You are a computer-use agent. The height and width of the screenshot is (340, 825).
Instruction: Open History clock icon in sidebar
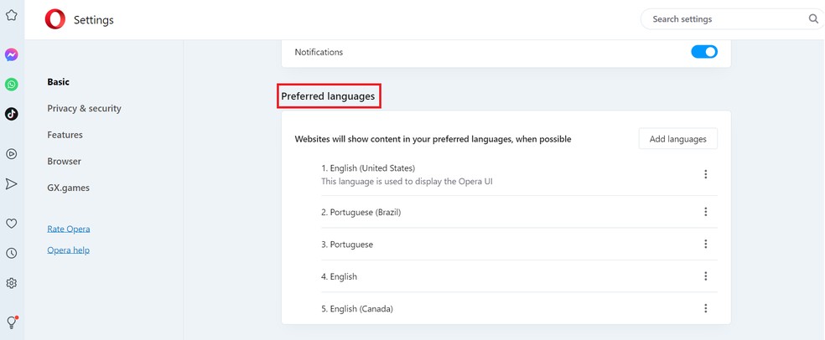12,253
